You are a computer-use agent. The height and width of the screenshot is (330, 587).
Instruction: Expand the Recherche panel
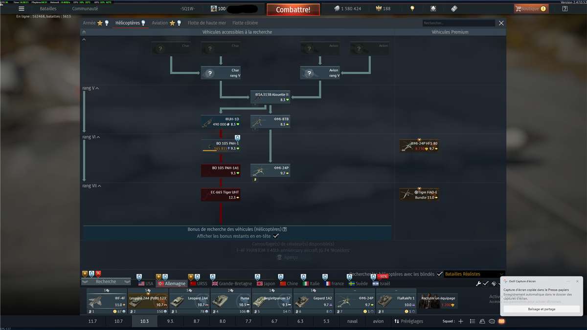click(x=106, y=282)
